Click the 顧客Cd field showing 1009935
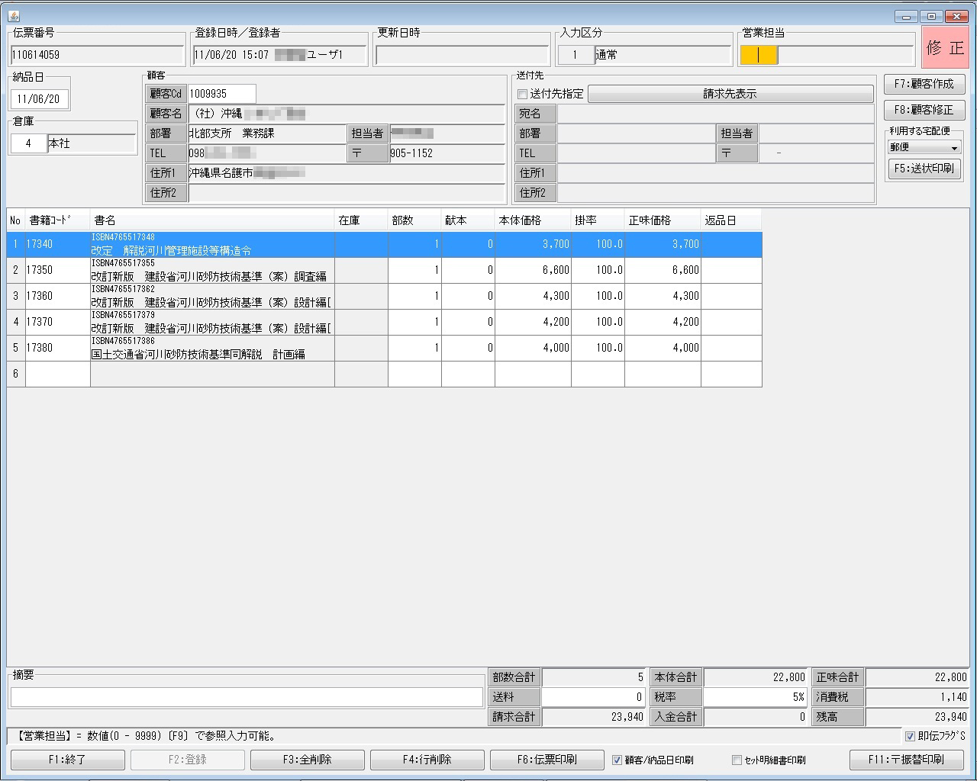The height and width of the screenshot is (781, 977). (221, 94)
